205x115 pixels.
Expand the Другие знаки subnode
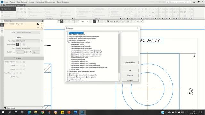pos(70,69)
